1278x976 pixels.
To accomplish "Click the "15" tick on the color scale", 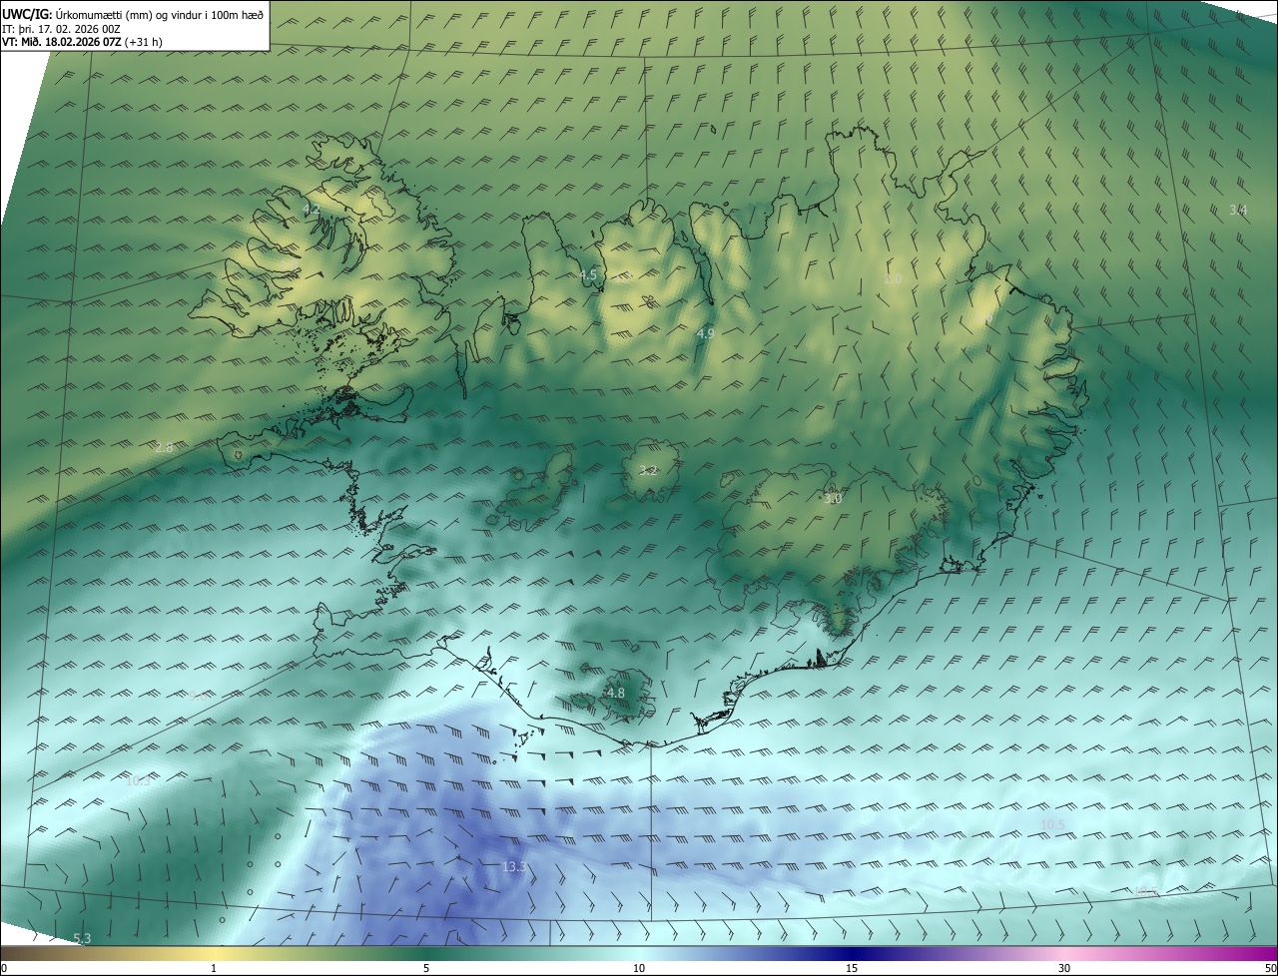I will (x=852, y=968).
